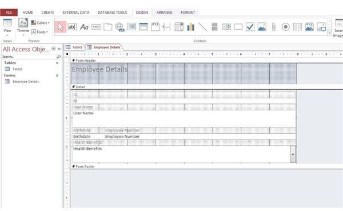Select the Birthdate text box field
The image size is (343, 211).
pos(89,136)
